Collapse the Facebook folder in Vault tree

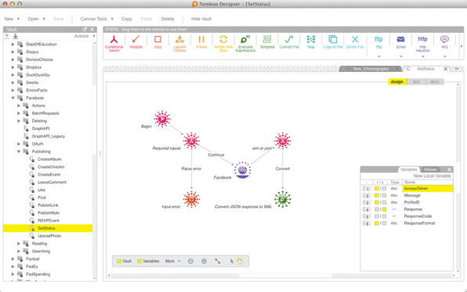[x=13, y=98]
